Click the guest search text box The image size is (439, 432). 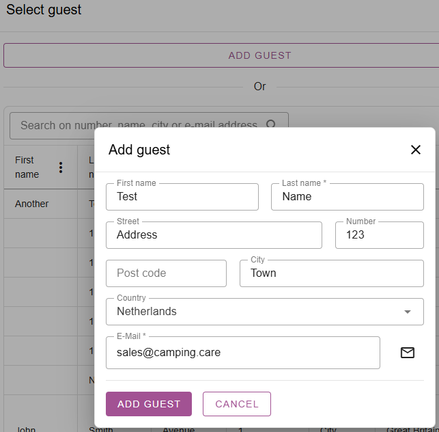[137, 125]
